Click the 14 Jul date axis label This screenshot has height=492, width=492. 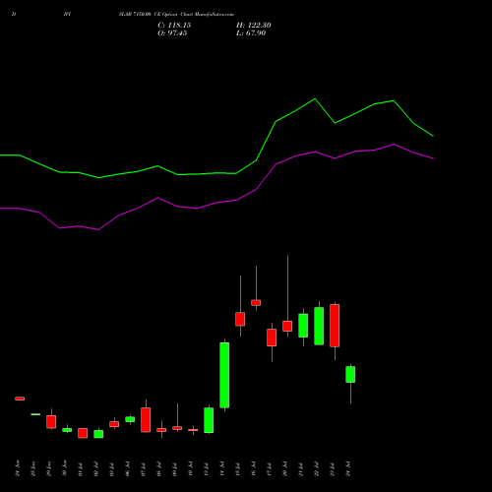(222, 469)
